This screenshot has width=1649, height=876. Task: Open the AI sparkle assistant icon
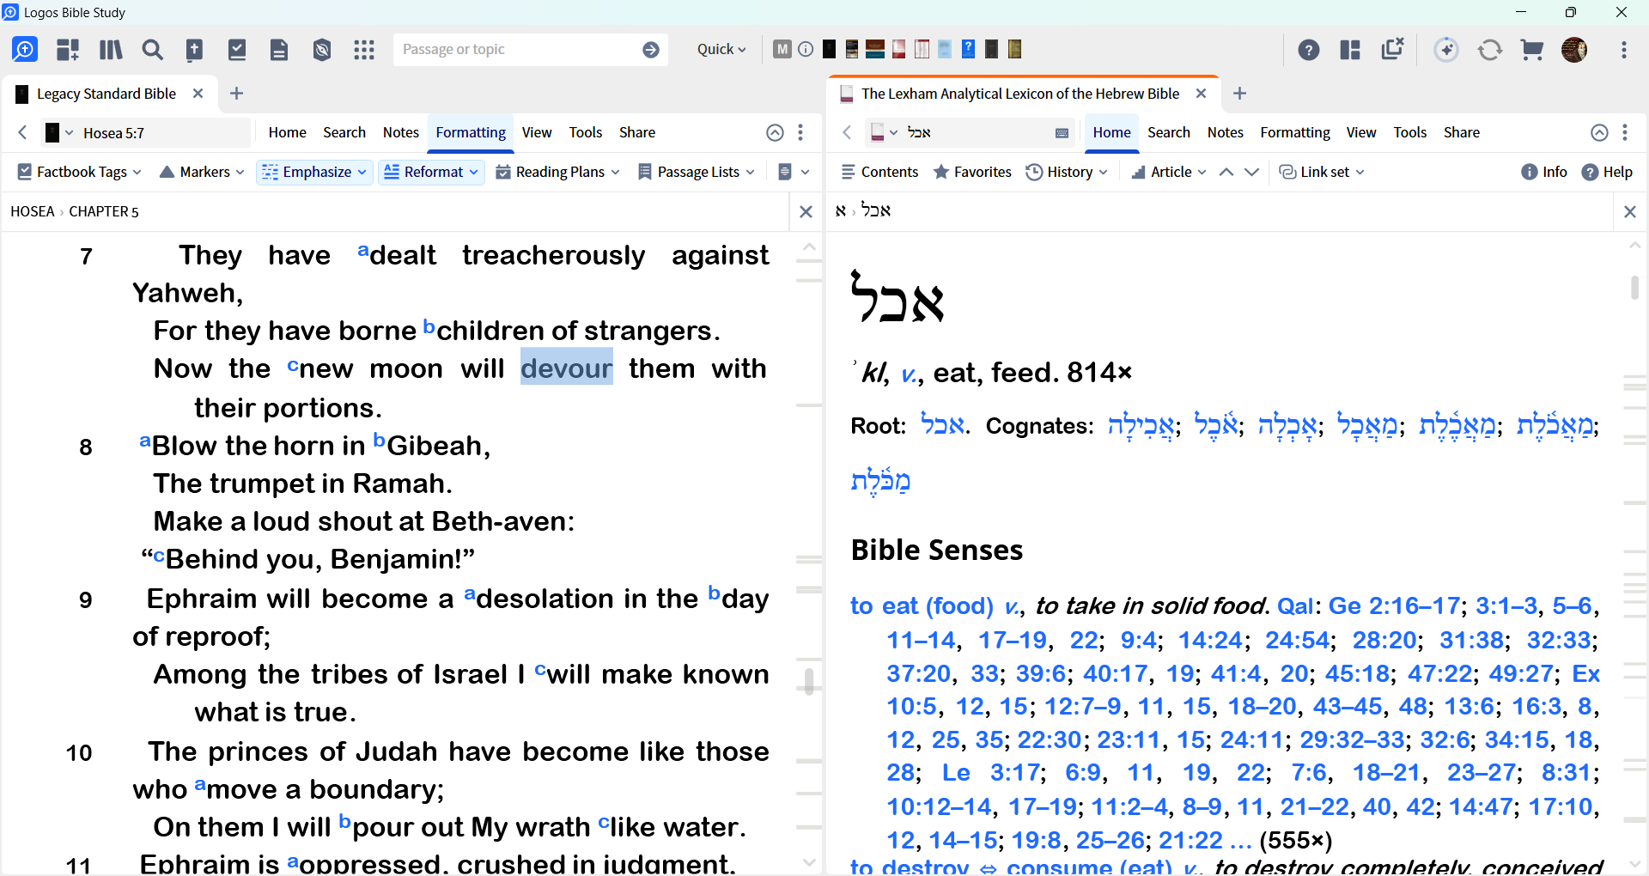tap(1446, 50)
